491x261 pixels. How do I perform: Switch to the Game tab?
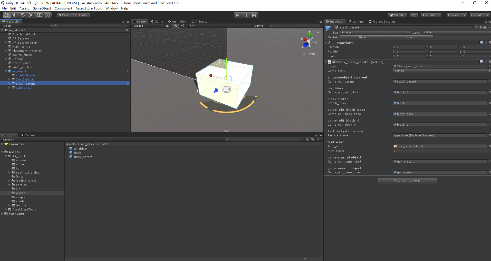pyautogui.click(x=157, y=21)
